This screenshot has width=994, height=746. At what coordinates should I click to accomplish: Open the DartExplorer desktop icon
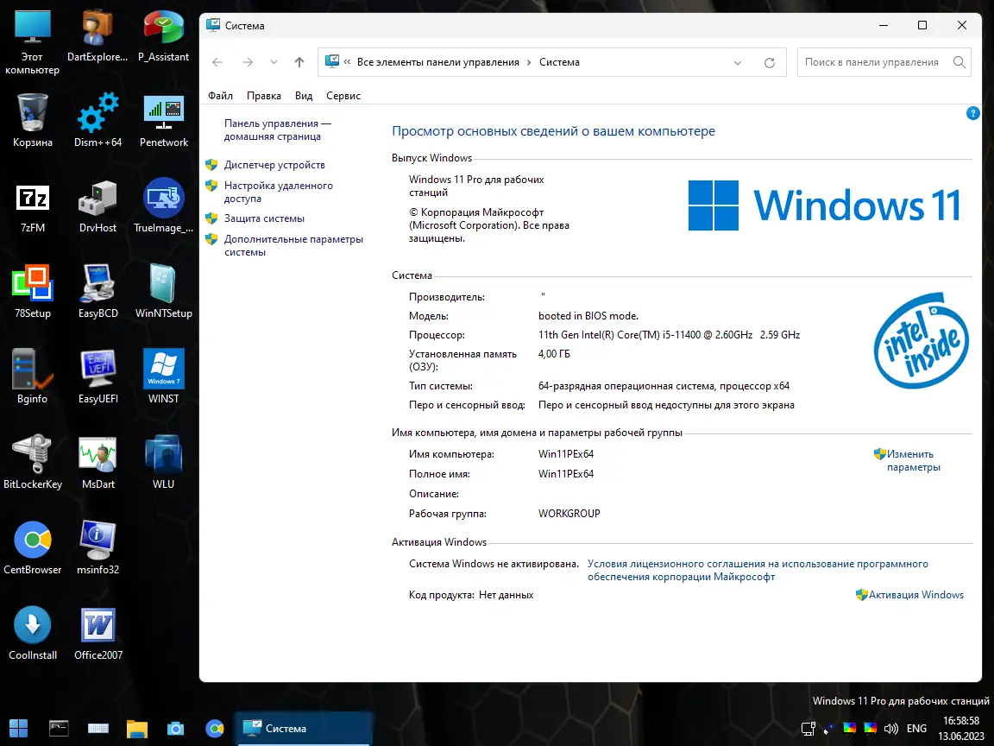[x=98, y=36]
